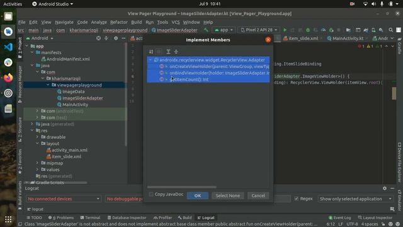Collapse the RecyclerView.Adapter node in dialog
Image resolution: width=403 pixels, height=227 pixels.
(x=150, y=60)
